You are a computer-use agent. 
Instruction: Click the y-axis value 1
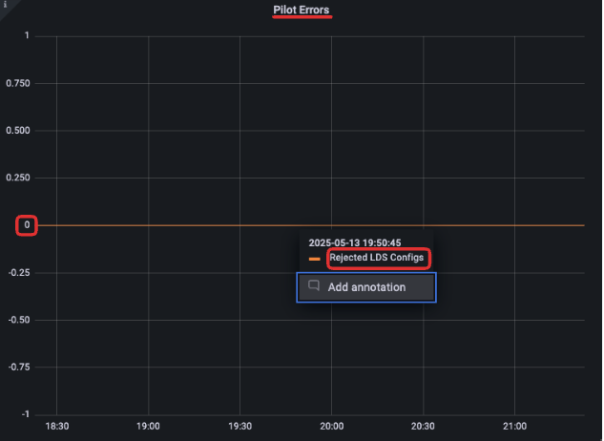pos(27,35)
